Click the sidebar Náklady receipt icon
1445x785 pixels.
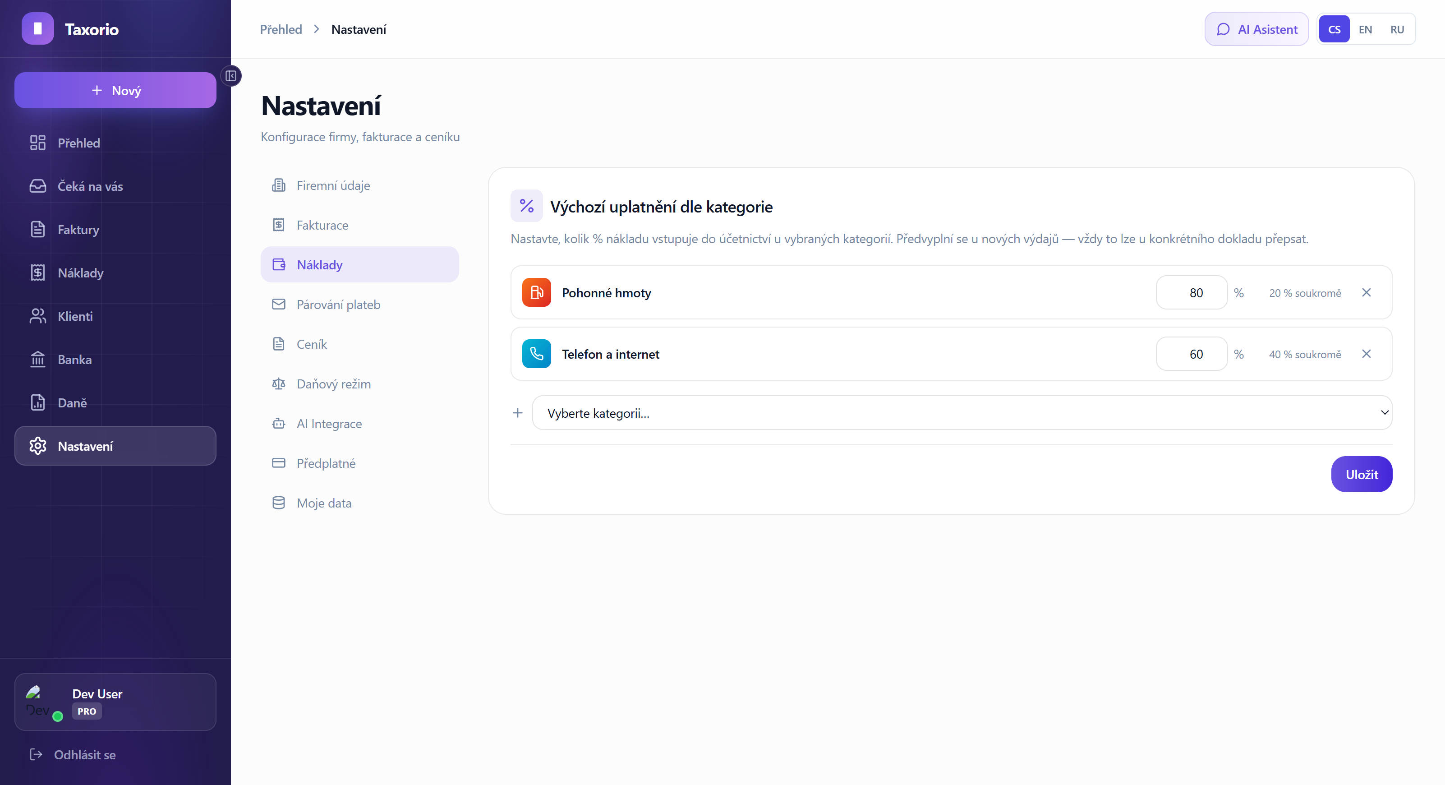click(x=37, y=272)
